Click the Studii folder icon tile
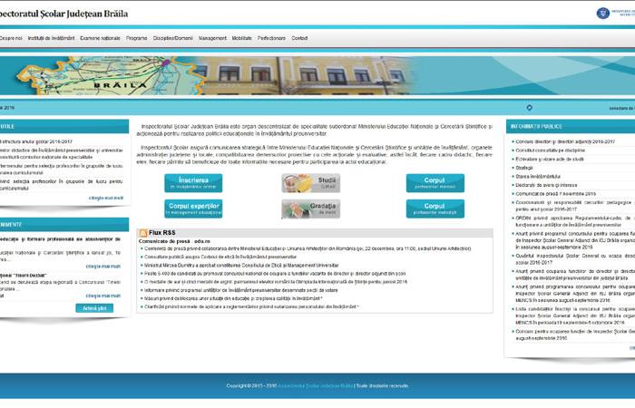The height and width of the screenshot is (408, 635). 310,183
